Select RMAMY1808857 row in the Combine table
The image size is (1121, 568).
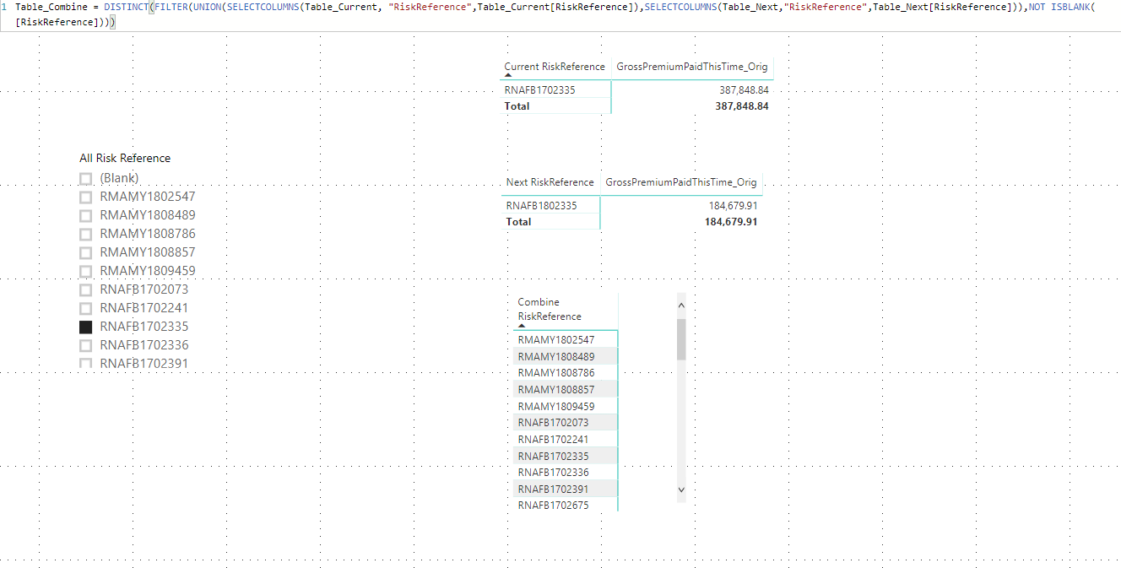click(x=566, y=390)
